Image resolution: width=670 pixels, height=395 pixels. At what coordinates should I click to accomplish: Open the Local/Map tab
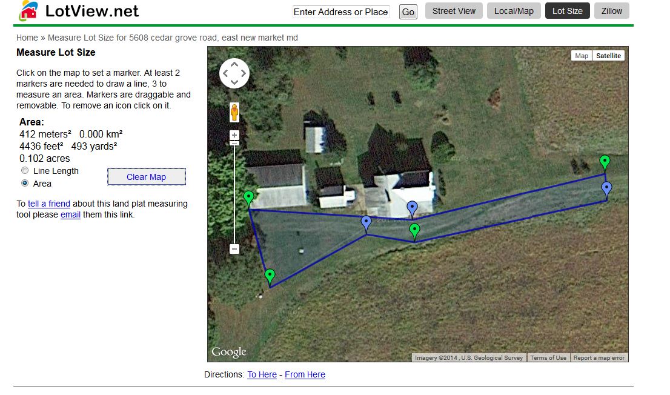514,11
